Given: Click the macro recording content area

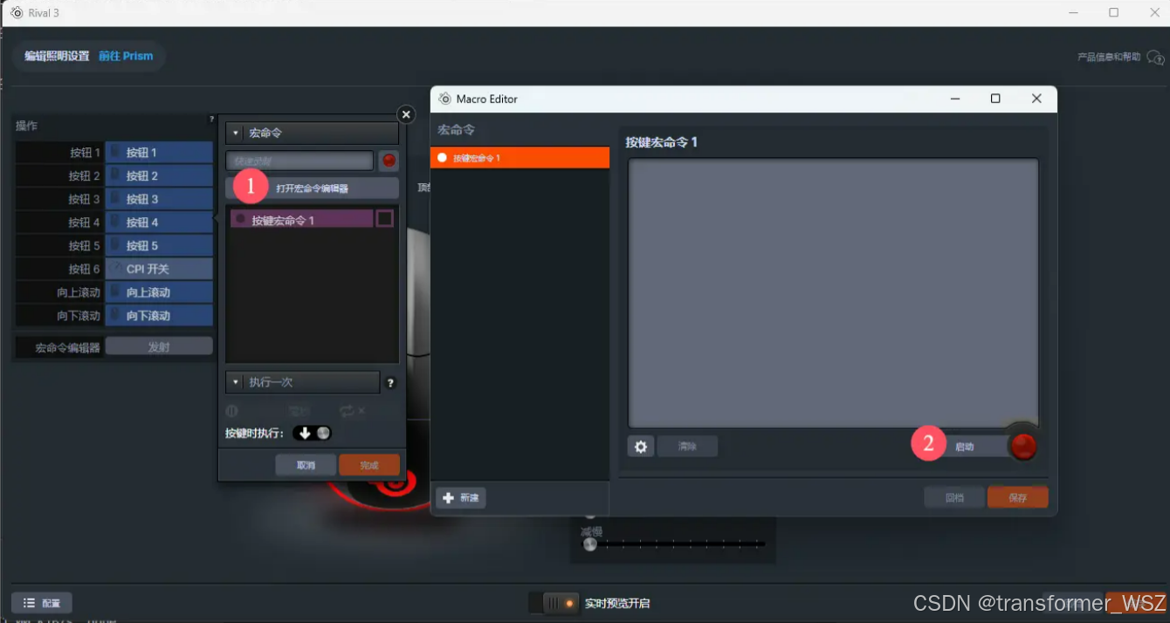Looking at the screenshot, I should click(834, 292).
